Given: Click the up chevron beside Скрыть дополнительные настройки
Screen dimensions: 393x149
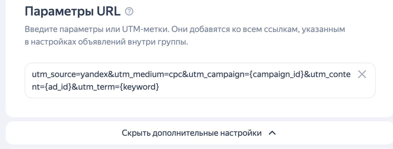Looking at the screenshot, I should tap(272, 133).
